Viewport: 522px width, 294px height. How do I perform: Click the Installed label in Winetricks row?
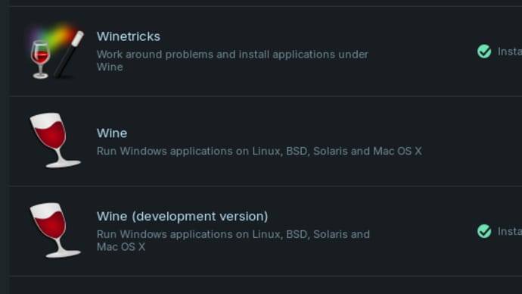coord(510,52)
